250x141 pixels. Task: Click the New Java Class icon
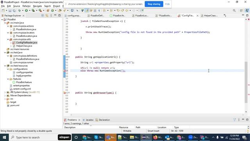[x=52, y=11]
